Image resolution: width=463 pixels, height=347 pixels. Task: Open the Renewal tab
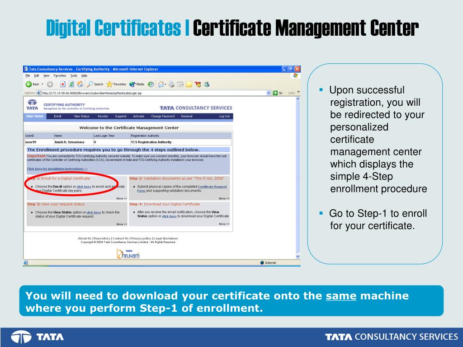click(x=187, y=116)
